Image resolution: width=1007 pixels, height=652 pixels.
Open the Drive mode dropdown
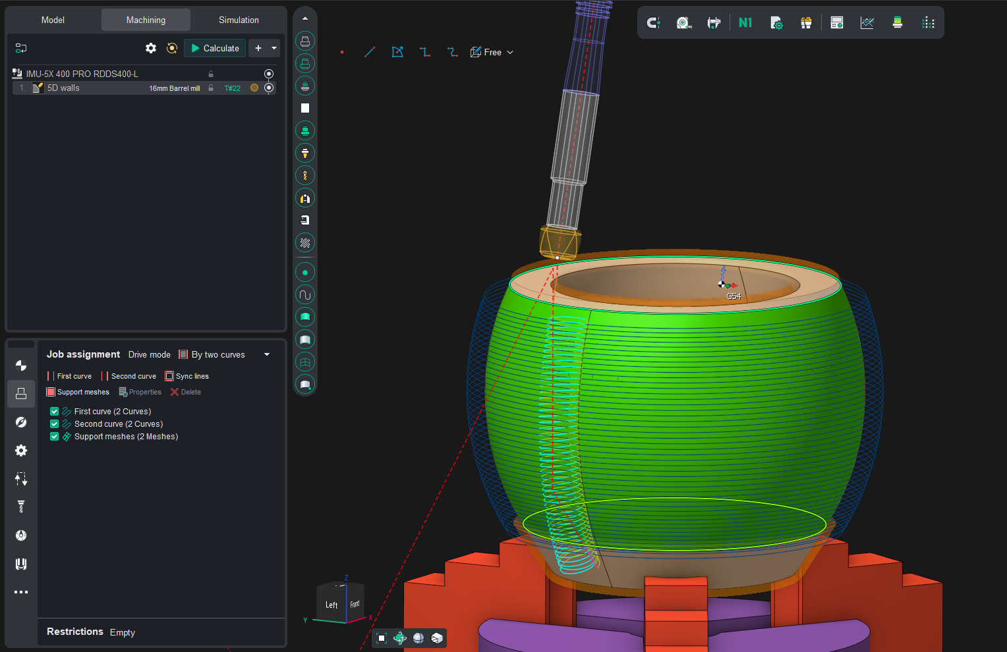pos(225,354)
